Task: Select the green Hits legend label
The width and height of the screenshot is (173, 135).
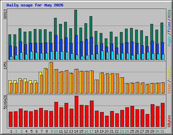Action: click(169, 14)
